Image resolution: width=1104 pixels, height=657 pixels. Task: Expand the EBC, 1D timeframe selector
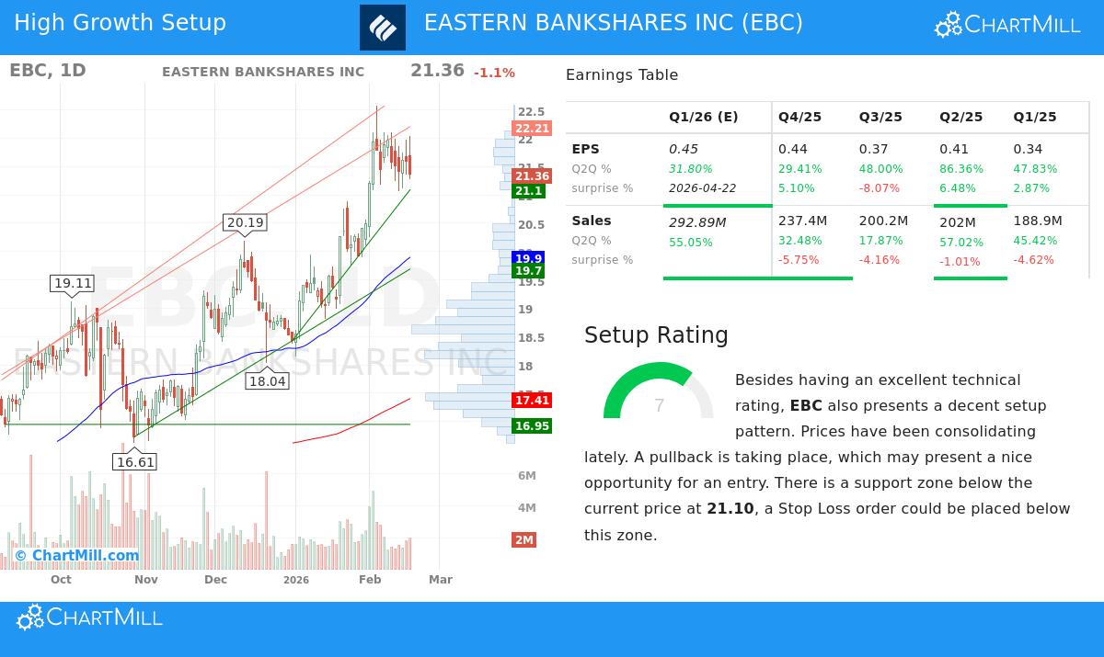click(48, 70)
